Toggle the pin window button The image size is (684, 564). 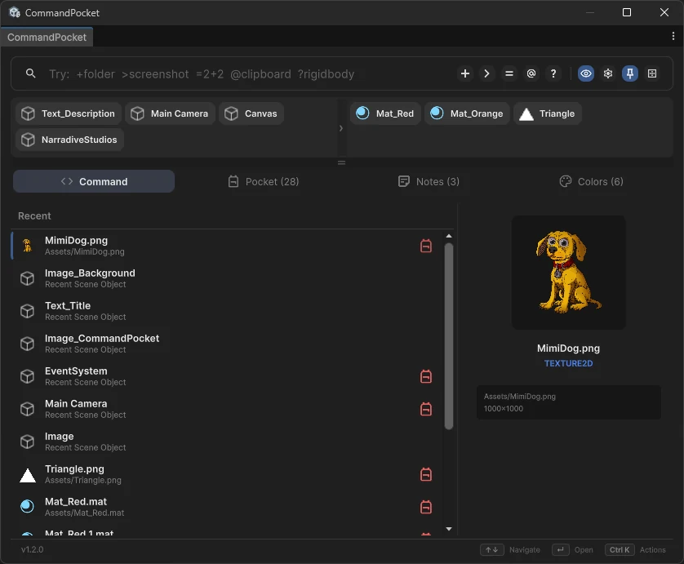630,73
